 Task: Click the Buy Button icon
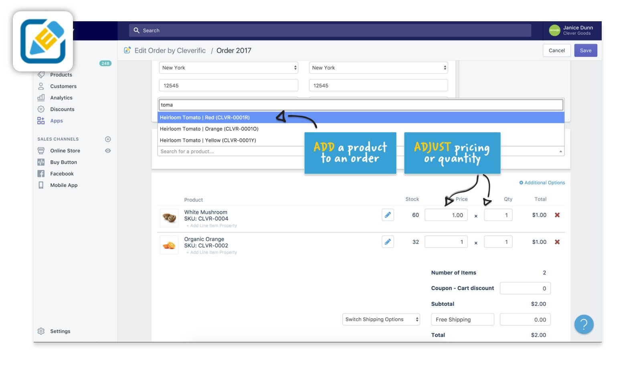tap(41, 162)
